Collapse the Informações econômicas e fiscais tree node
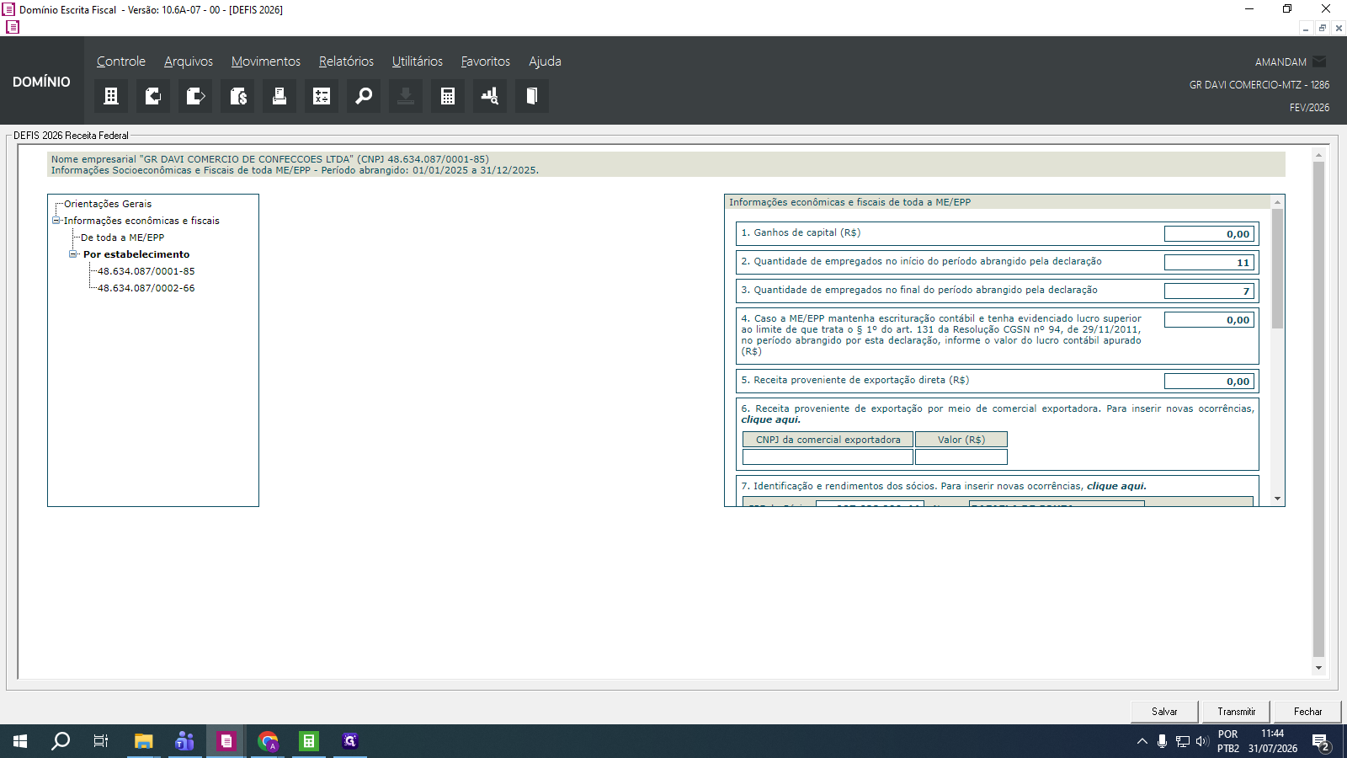This screenshot has width=1347, height=758. point(56,221)
